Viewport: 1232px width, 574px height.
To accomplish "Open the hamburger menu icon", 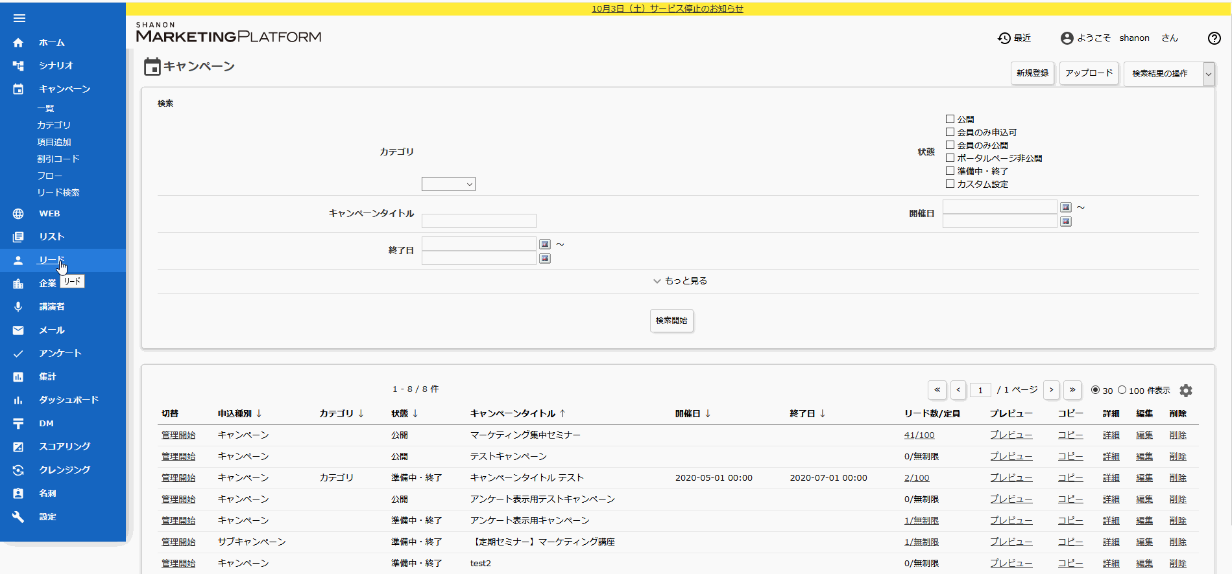I will tap(19, 18).
